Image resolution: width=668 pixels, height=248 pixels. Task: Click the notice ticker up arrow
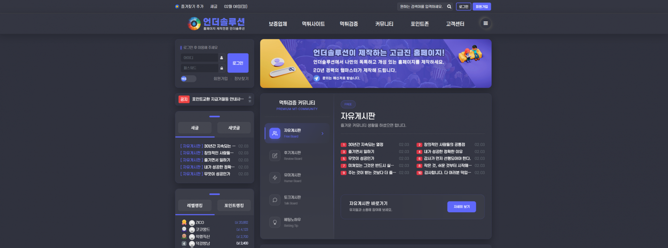point(250,97)
